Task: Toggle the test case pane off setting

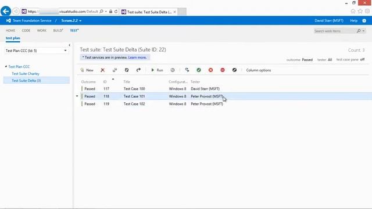Action: coord(362,59)
